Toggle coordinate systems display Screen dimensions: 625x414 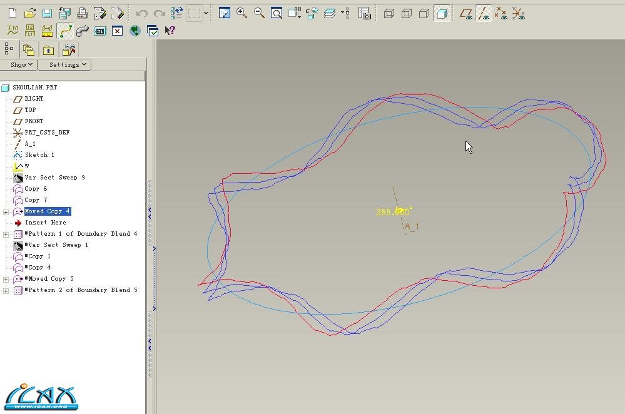pos(518,13)
